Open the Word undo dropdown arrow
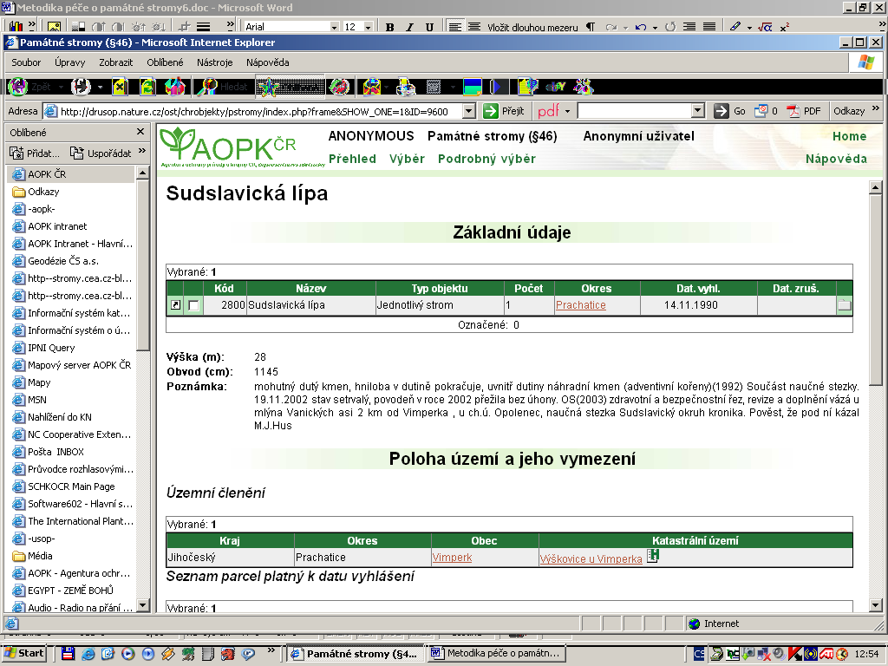The width and height of the screenshot is (888, 666). [x=655, y=27]
